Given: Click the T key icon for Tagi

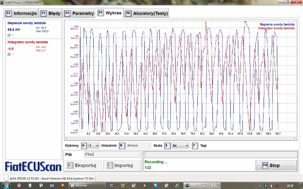Looking at the screenshot, I should 194,146.
